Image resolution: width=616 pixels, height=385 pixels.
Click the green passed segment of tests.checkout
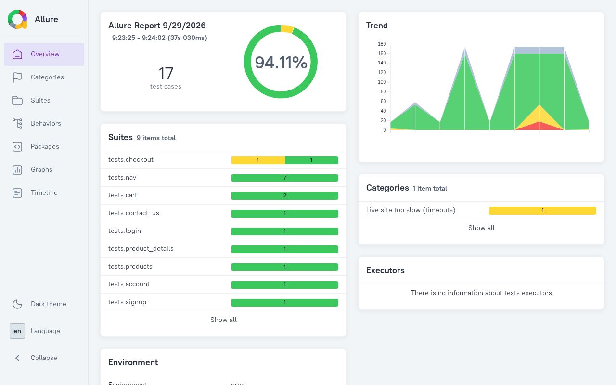coord(311,160)
